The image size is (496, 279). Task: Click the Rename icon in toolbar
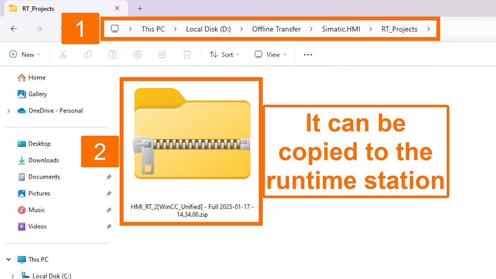click(137, 55)
